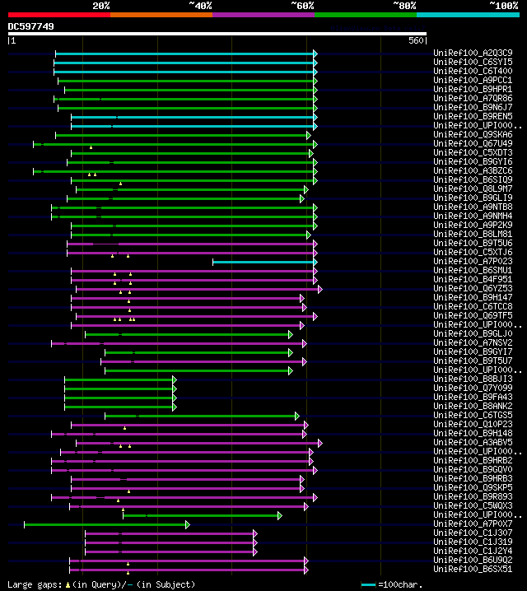Click the white query sequence bar
This screenshot has width=527, height=591.
(217, 34)
